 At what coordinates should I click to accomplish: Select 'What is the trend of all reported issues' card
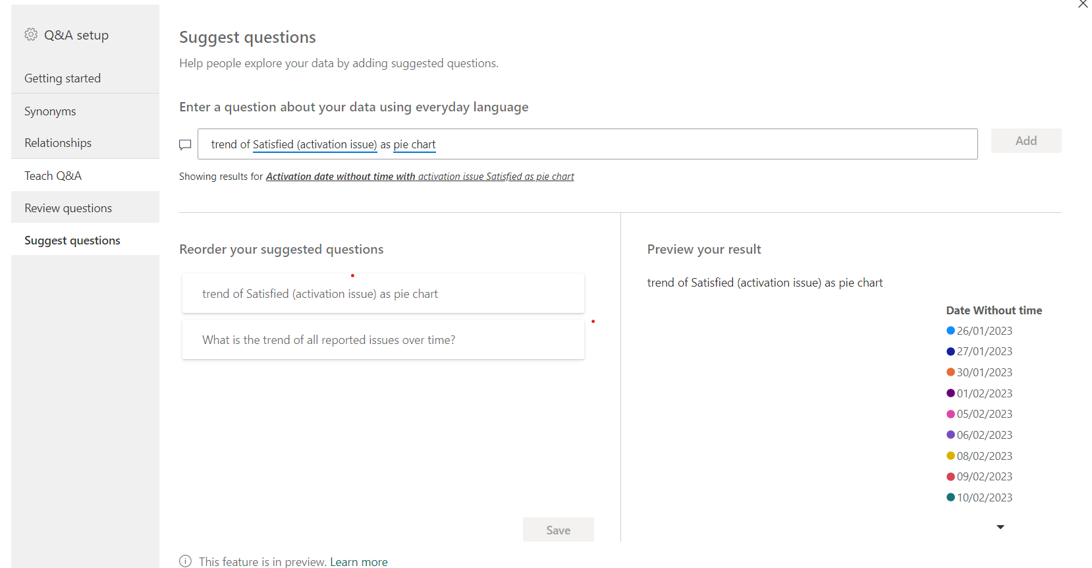(383, 340)
